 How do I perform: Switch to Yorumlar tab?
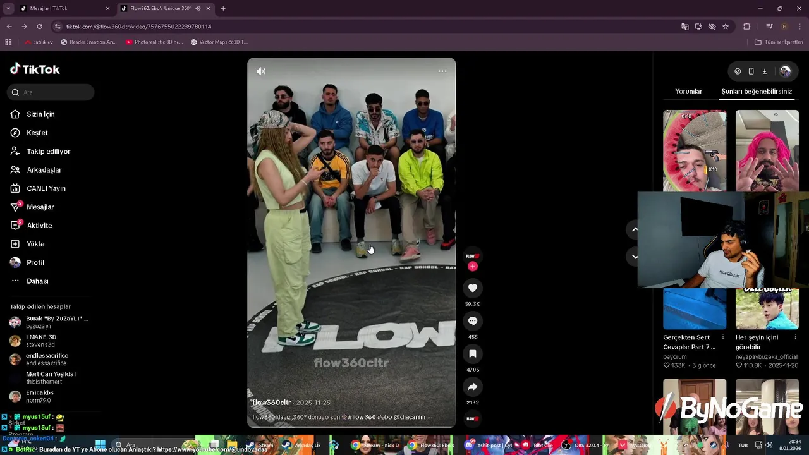pos(688,92)
